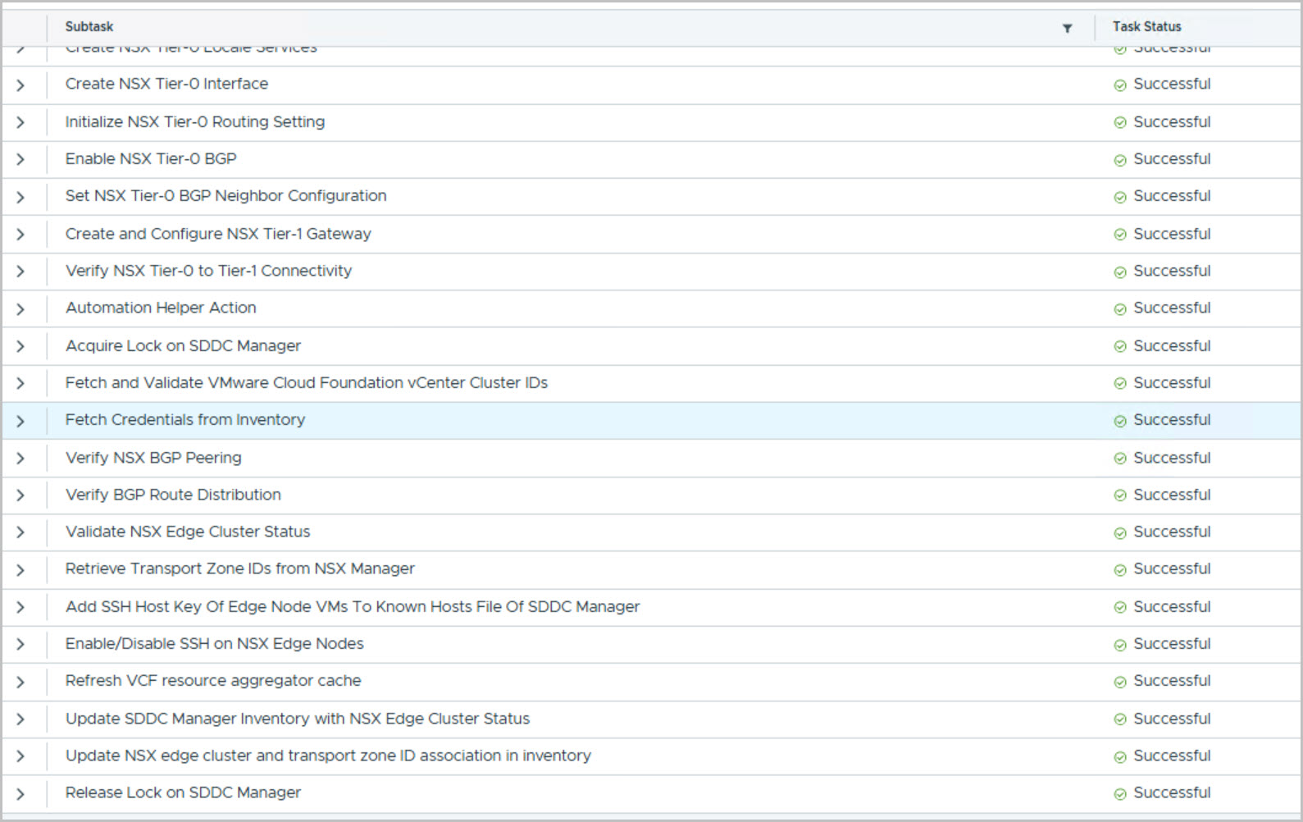Click success icon for Validate NSX Edge Cluster Status
The width and height of the screenshot is (1303, 822).
(1119, 533)
